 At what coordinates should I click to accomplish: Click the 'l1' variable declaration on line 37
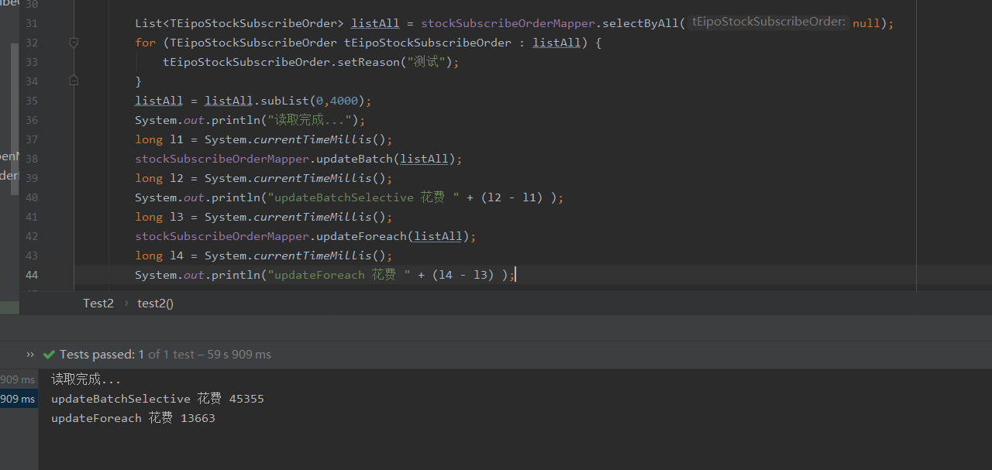tap(177, 139)
